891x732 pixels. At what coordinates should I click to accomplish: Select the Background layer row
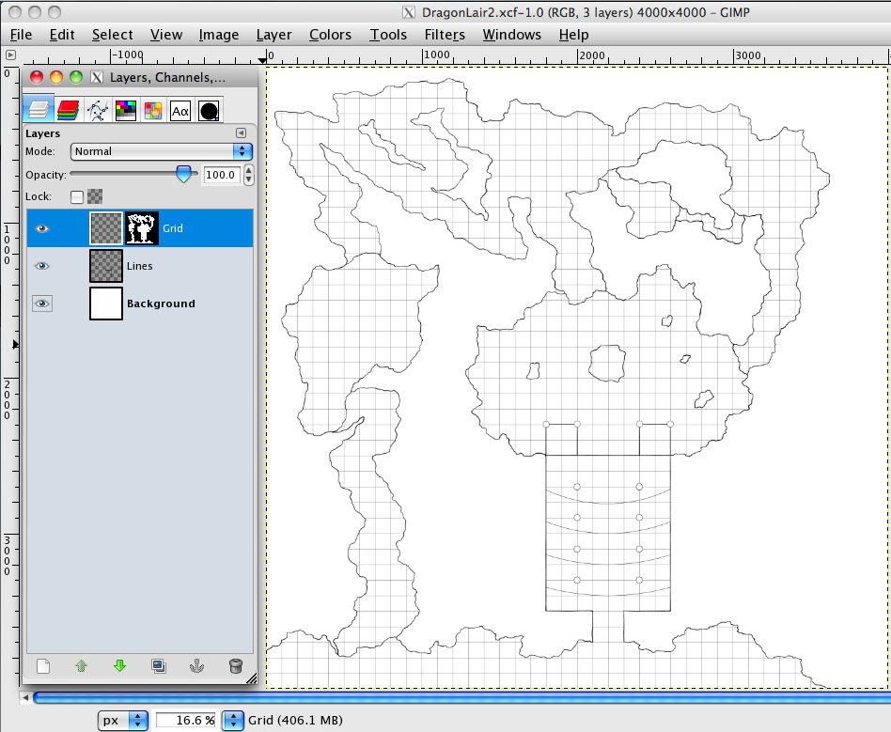pyautogui.click(x=160, y=304)
